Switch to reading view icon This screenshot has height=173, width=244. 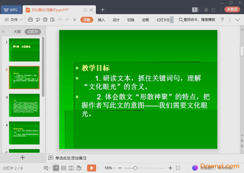coord(71,168)
